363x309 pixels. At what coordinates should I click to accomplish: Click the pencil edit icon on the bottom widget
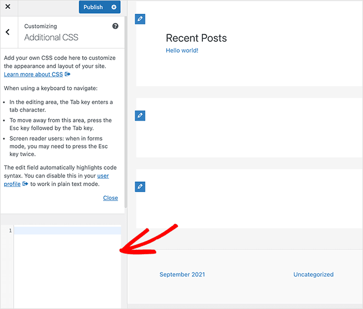point(140,187)
